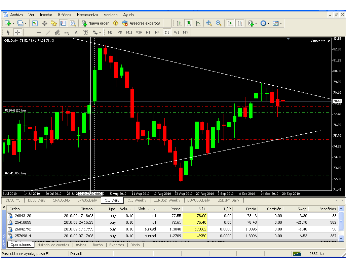This screenshot has width=347, height=258.
Task: Click the connection status bars indicator
Action: click(297, 254)
